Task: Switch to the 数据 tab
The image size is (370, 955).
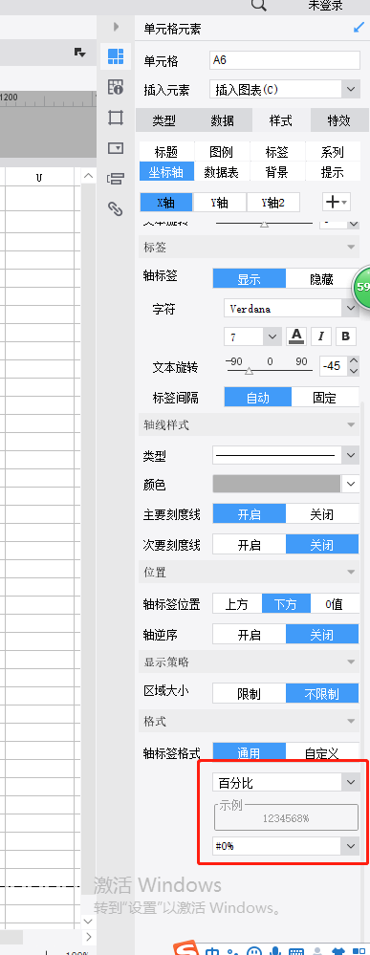Action: tap(223, 120)
